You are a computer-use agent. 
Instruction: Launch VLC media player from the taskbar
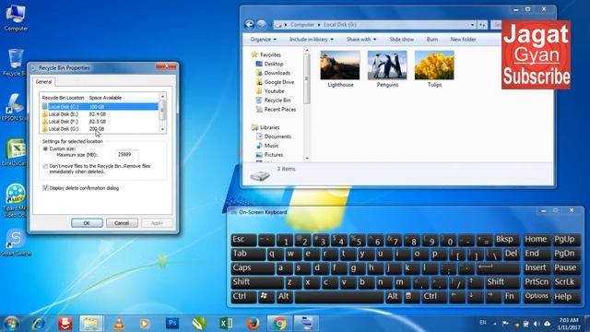[119, 324]
